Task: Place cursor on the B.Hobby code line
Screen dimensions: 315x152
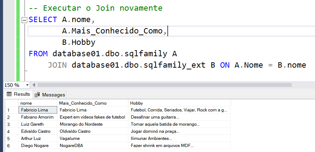Action: 79,43
